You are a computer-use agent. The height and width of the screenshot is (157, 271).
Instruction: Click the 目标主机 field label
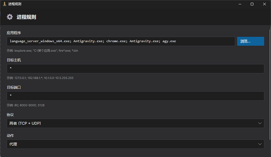[x=14, y=60]
